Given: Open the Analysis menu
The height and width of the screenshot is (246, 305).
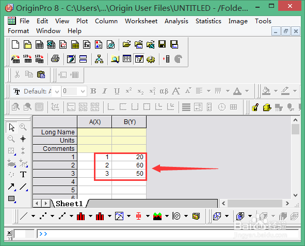Looking at the screenshot, I should (x=176, y=21).
